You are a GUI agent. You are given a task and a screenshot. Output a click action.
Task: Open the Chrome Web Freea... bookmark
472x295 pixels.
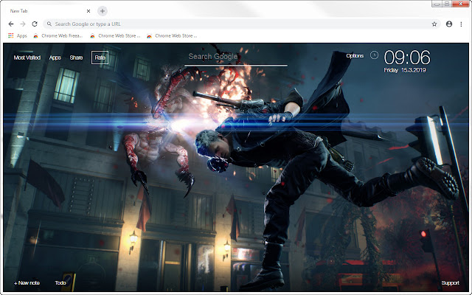tap(58, 35)
